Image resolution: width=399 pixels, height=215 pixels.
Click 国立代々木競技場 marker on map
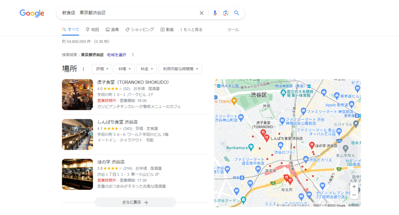(x=283, y=93)
